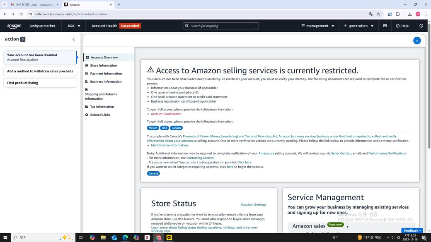Select the Mexico marketplace tag

153,128
